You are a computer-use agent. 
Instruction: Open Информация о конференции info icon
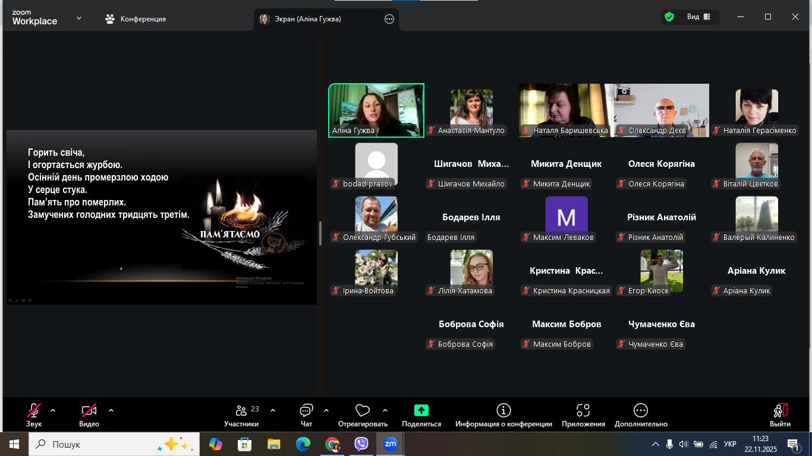tap(503, 411)
